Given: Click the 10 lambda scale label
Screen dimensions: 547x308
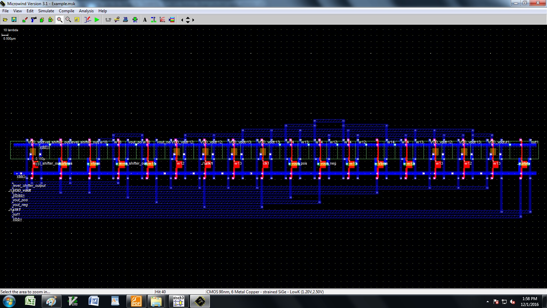Looking at the screenshot, I should click(x=11, y=30).
